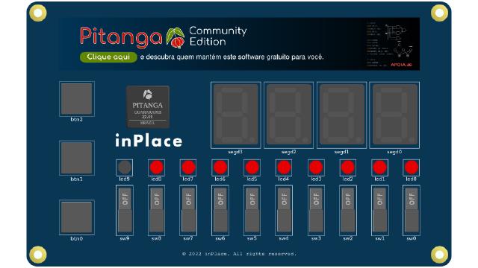Click the green 'Clique aqui' button
This screenshot has height=268, width=478.
pos(108,57)
